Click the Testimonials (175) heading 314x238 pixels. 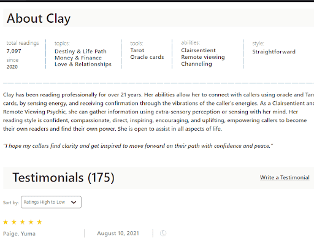coord(63,177)
